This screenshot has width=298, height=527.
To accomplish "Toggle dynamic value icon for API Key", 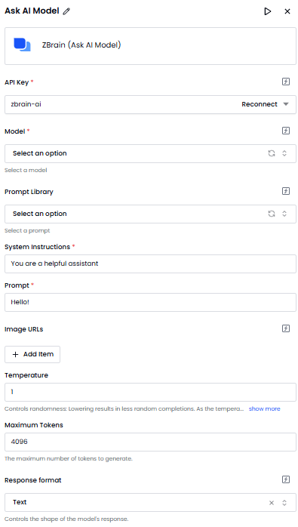I will coord(286,82).
